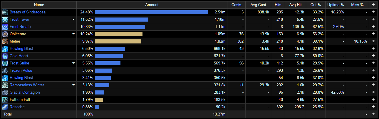
Task: Expand the Frost Strike dropdown arrow
Action: [73, 63]
